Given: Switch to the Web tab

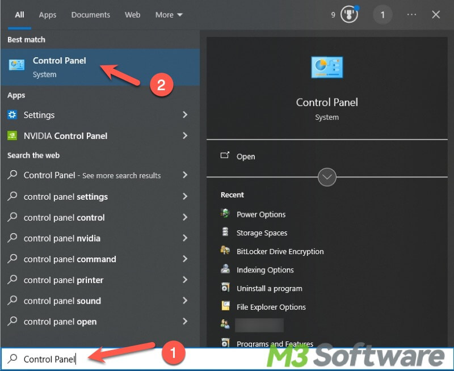Looking at the screenshot, I should pyautogui.click(x=133, y=15).
